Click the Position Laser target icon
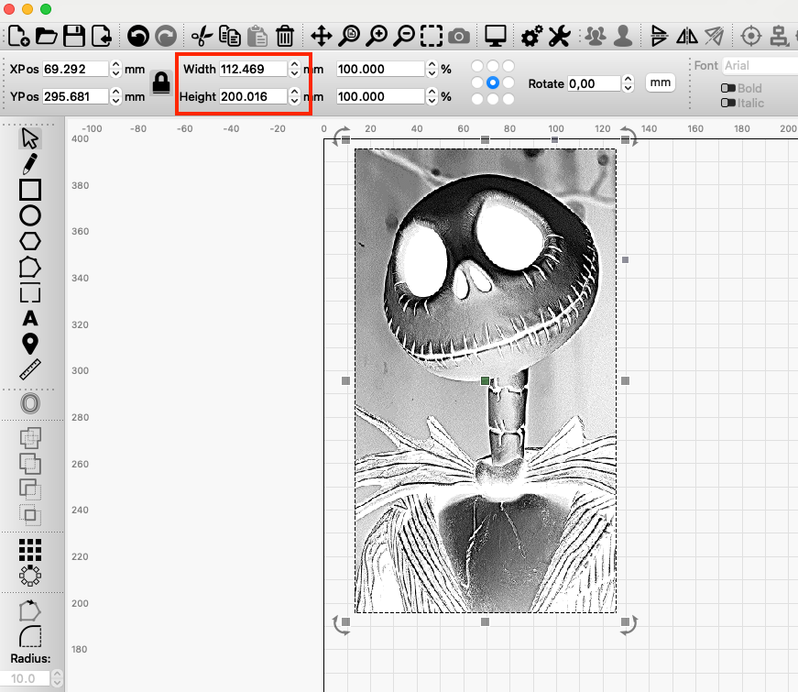This screenshot has width=798, height=692. click(x=751, y=36)
